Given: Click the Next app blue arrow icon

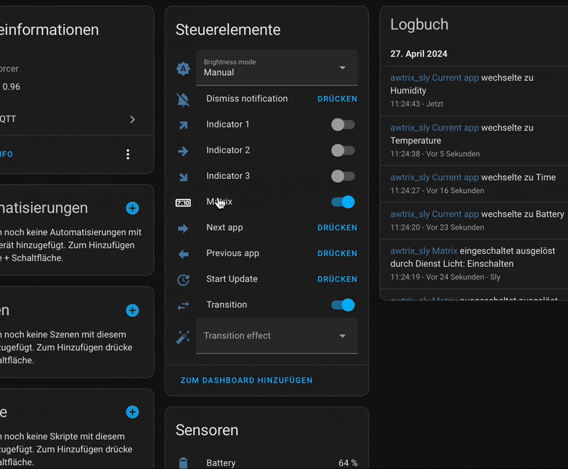Looking at the screenshot, I should tap(183, 227).
